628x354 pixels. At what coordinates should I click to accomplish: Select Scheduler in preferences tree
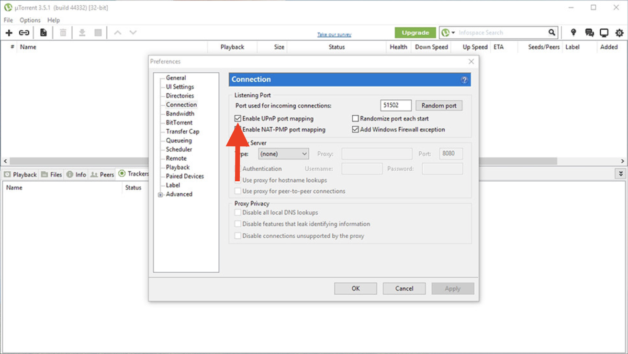(179, 149)
